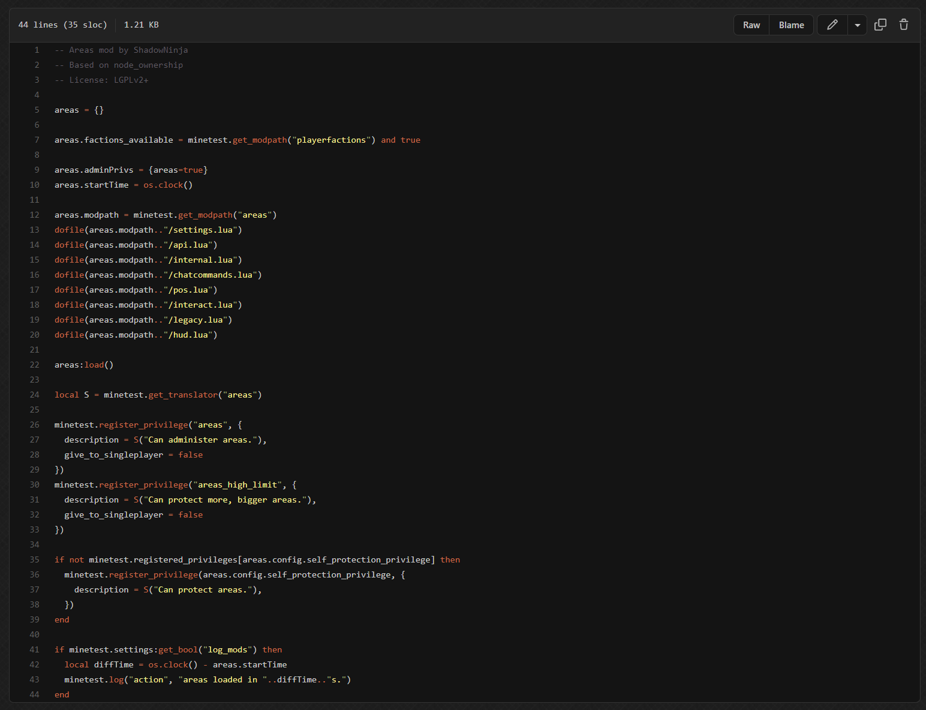The width and height of the screenshot is (926, 710).
Task: Jump to line number 22
Action: [35, 365]
